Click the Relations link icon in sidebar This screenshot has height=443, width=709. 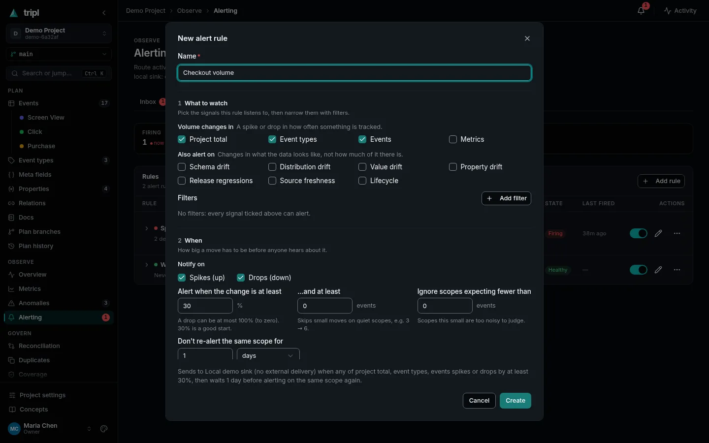click(11, 203)
